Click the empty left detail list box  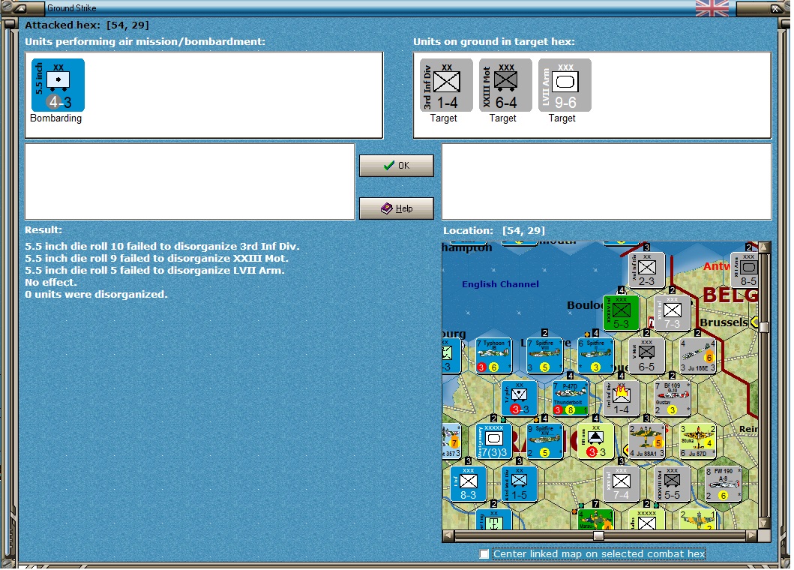[190, 181]
